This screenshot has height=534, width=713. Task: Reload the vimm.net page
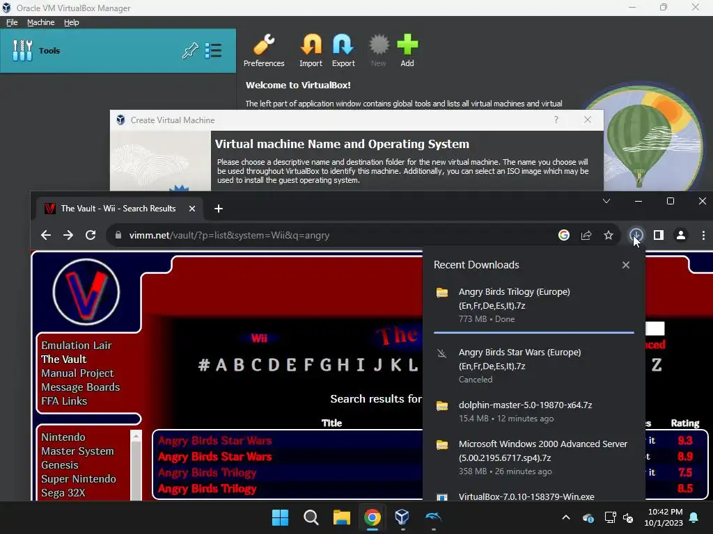tap(91, 235)
